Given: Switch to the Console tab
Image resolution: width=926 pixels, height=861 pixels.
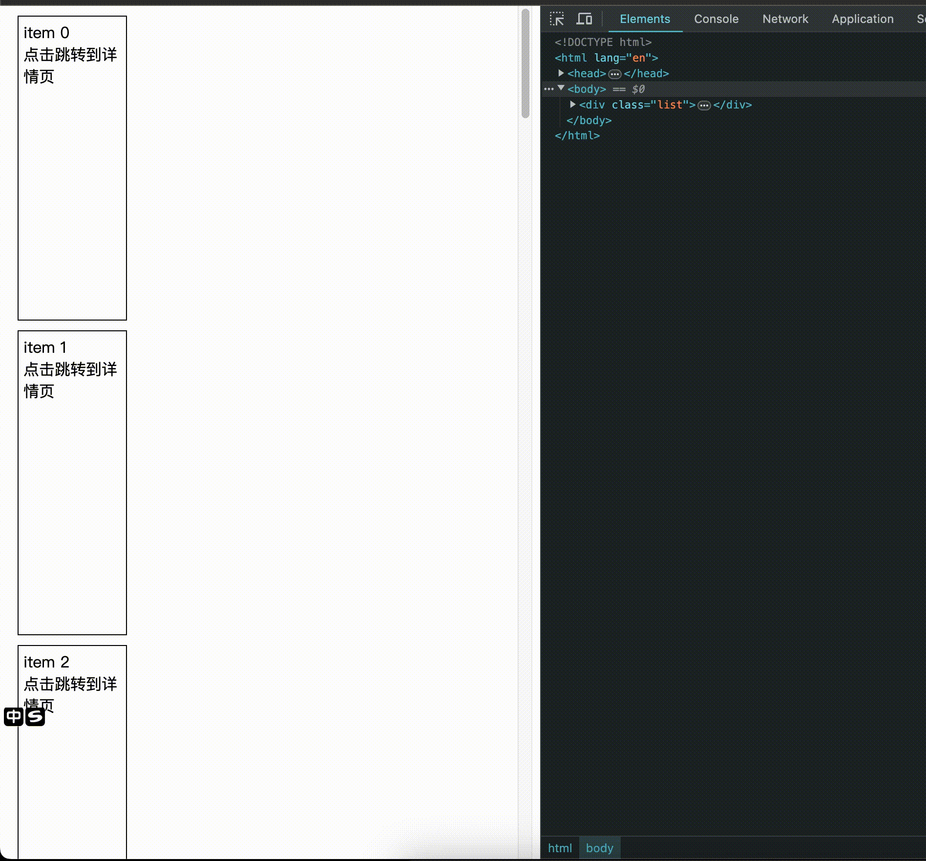Looking at the screenshot, I should pyautogui.click(x=716, y=19).
